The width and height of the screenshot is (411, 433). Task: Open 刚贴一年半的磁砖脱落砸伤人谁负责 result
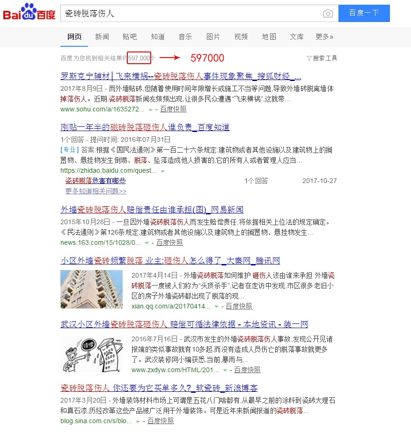[145, 127]
